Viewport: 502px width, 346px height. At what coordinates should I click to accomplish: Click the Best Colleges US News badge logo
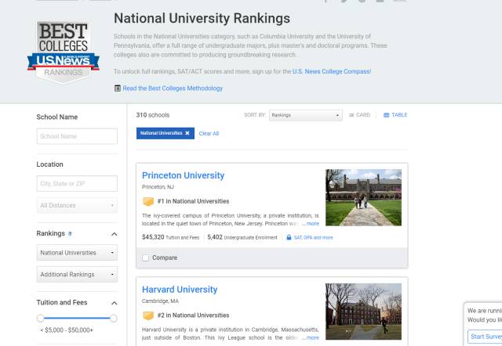point(64,52)
